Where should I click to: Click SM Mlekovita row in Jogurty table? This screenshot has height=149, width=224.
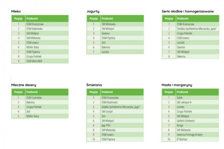(115, 24)
